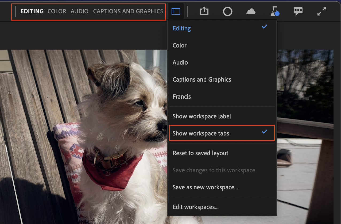
Task: Select the EDITING workspace tab
Action: click(32, 11)
